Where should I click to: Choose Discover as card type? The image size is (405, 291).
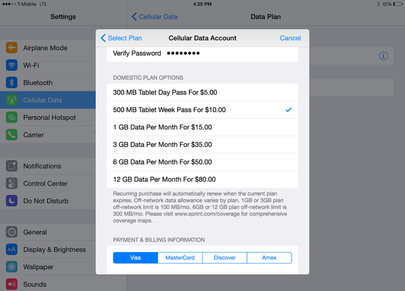point(225,258)
